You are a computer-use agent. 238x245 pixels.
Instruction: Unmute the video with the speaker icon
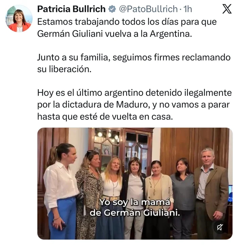tap(220, 227)
